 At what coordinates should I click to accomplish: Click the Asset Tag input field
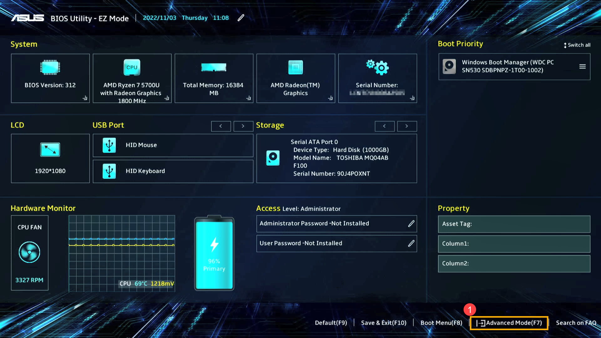514,224
